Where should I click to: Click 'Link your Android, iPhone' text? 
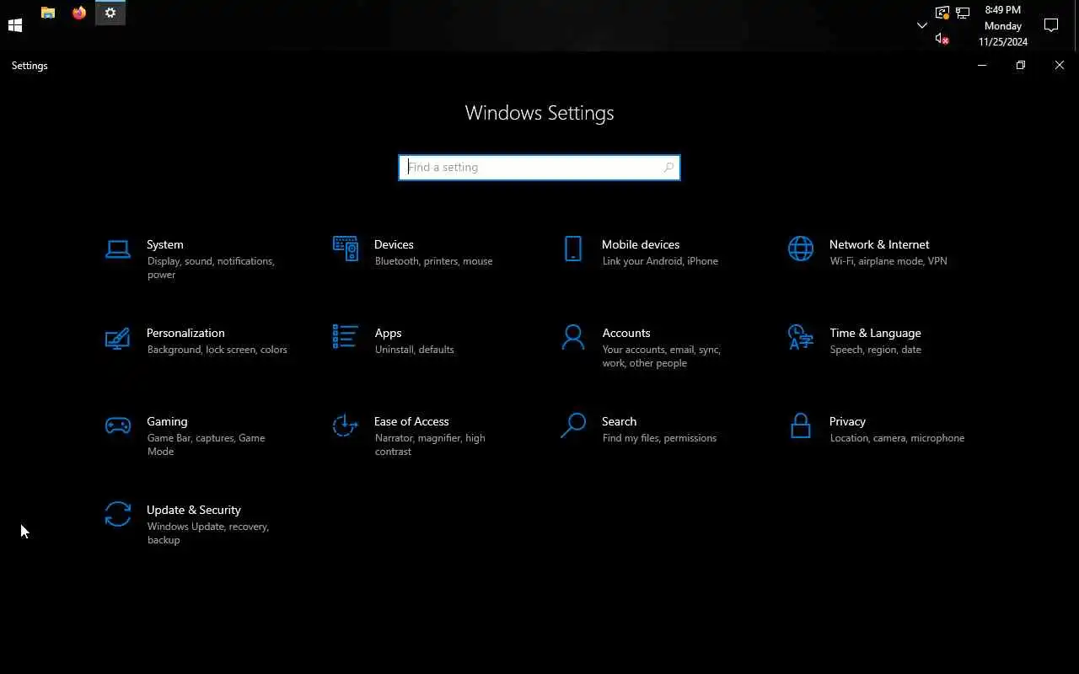[x=660, y=261]
